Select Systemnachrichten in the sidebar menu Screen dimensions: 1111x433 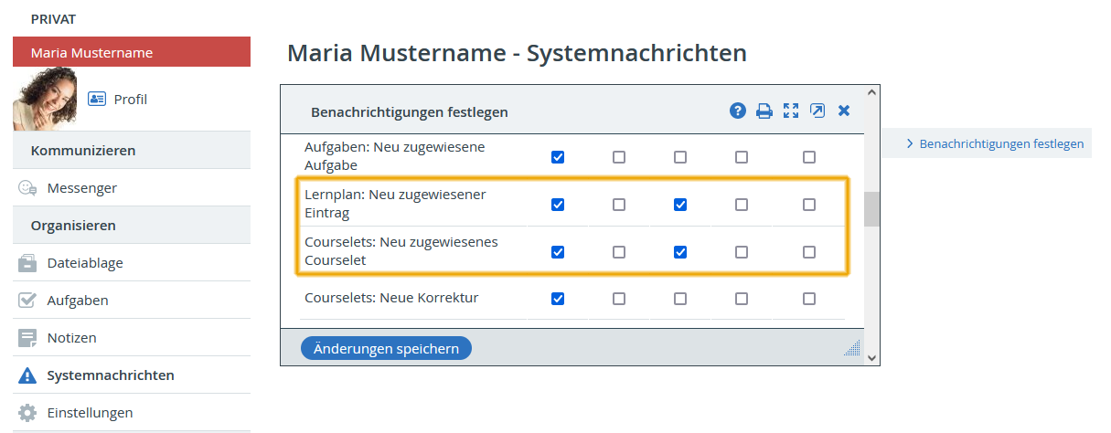pyautogui.click(x=110, y=375)
